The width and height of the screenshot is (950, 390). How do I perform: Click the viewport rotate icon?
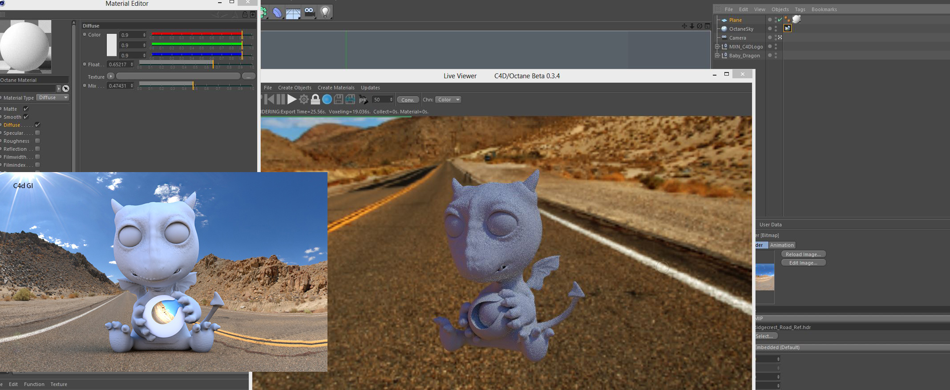(x=699, y=26)
